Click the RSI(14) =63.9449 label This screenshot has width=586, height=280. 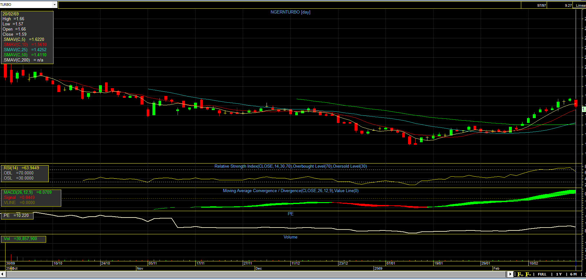[x=21, y=168]
